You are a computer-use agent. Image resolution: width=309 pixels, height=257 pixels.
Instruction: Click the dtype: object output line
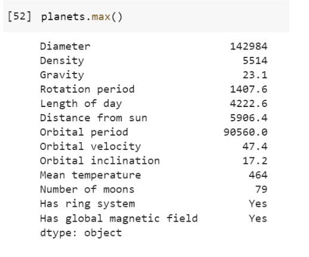coord(81,232)
